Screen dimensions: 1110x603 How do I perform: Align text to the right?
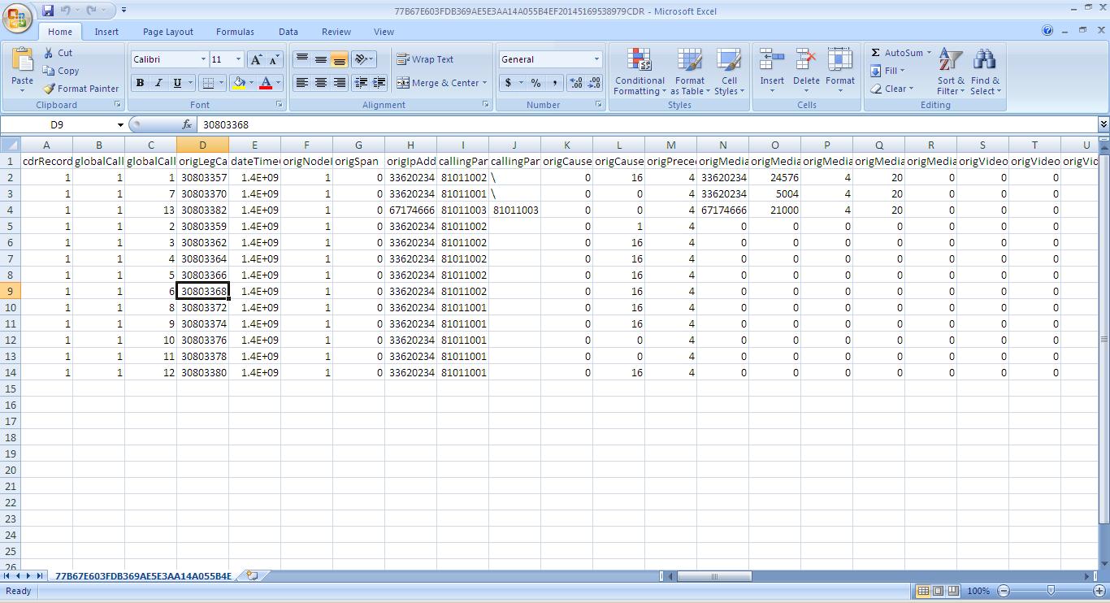pyautogui.click(x=340, y=83)
